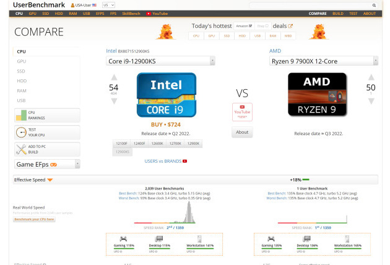The image size is (390, 265).
Task: Click the AMD Gaming controller icon
Action: tap(271, 239)
